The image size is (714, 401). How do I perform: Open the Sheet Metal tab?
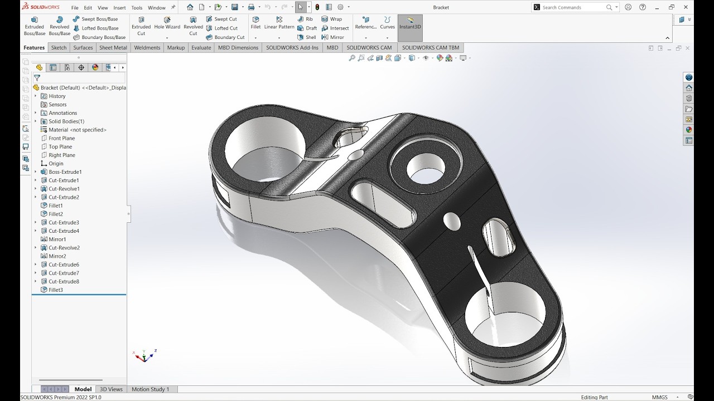coord(113,48)
